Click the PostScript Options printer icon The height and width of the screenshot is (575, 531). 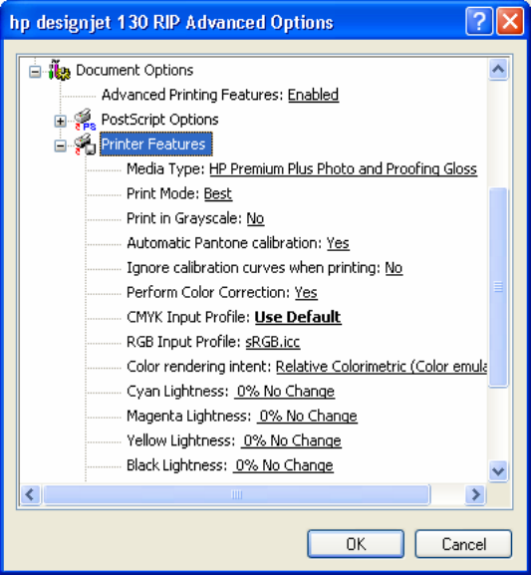point(85,120)
